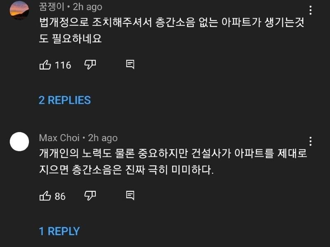Screen dimensions: 330x247
Task: Open three-dot menu on Max Choi's comment
Action: (x=311, y=142)
